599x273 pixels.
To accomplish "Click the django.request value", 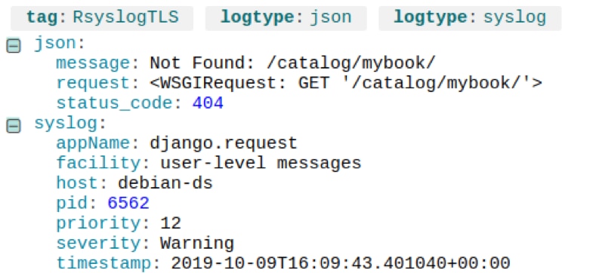I will (x=224, y=143).
